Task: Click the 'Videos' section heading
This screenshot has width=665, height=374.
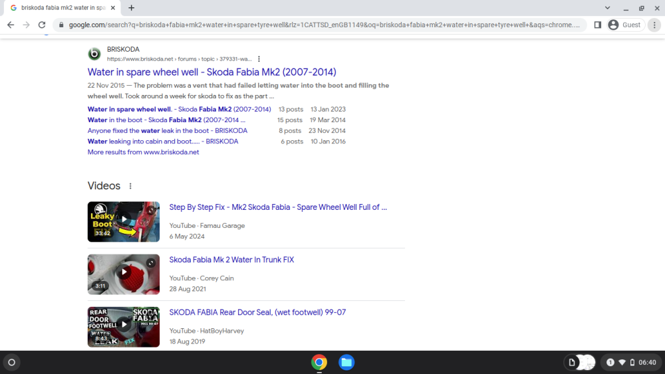Action: 104,186
